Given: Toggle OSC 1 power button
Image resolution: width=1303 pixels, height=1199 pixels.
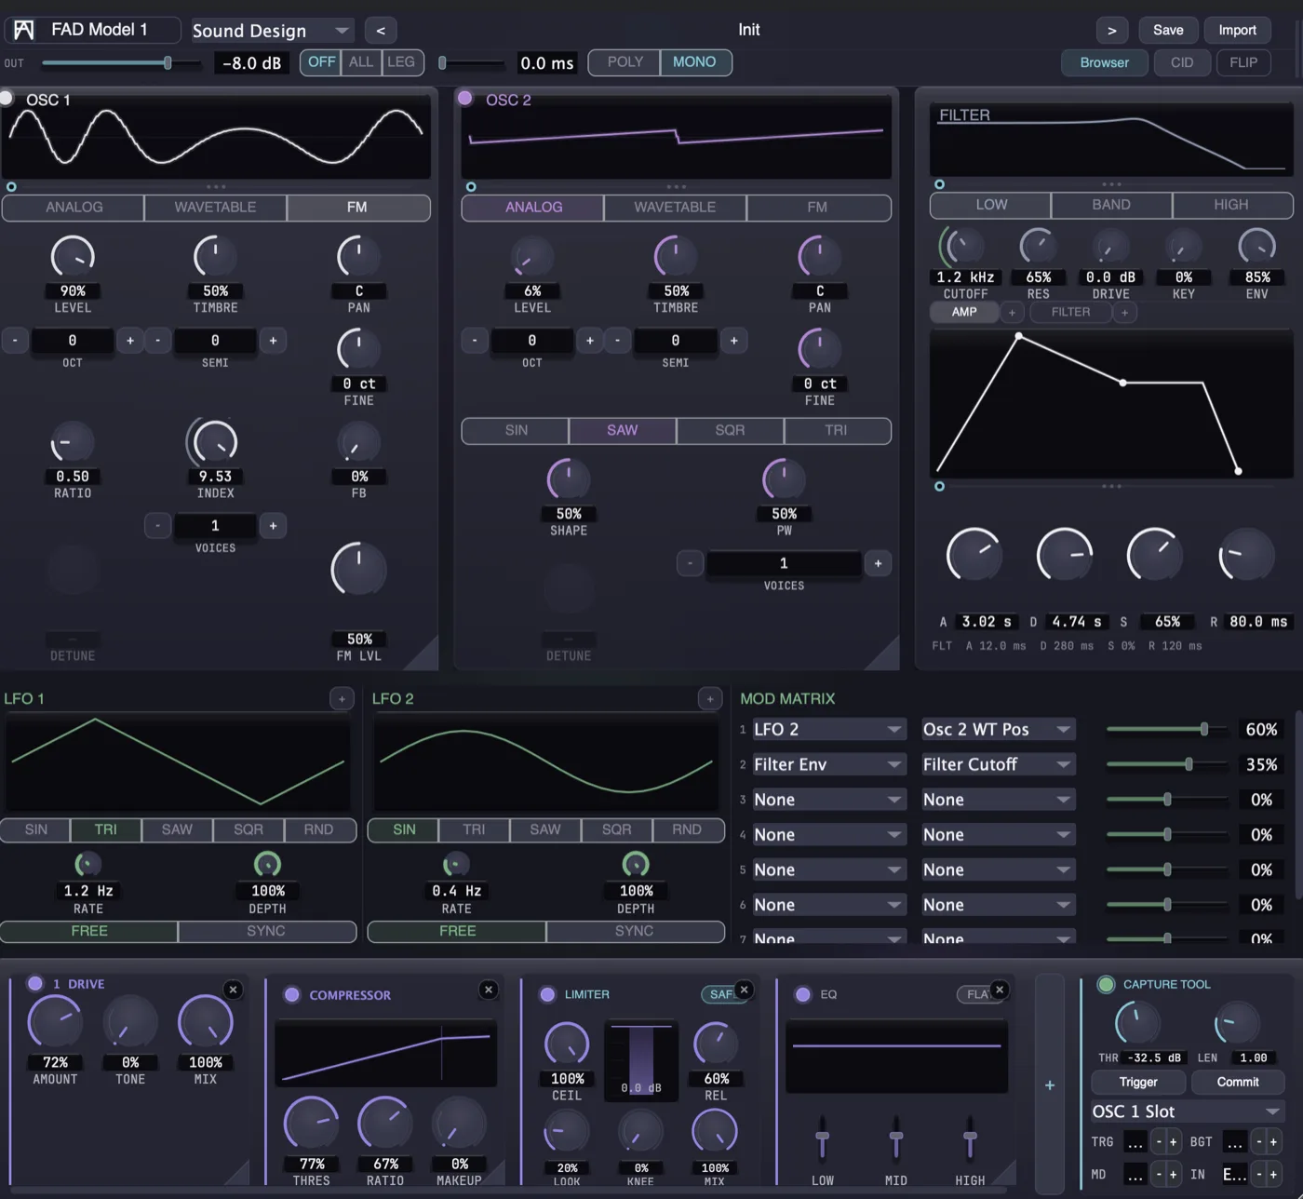Looking at the screenshot, I should pos(7,98).
